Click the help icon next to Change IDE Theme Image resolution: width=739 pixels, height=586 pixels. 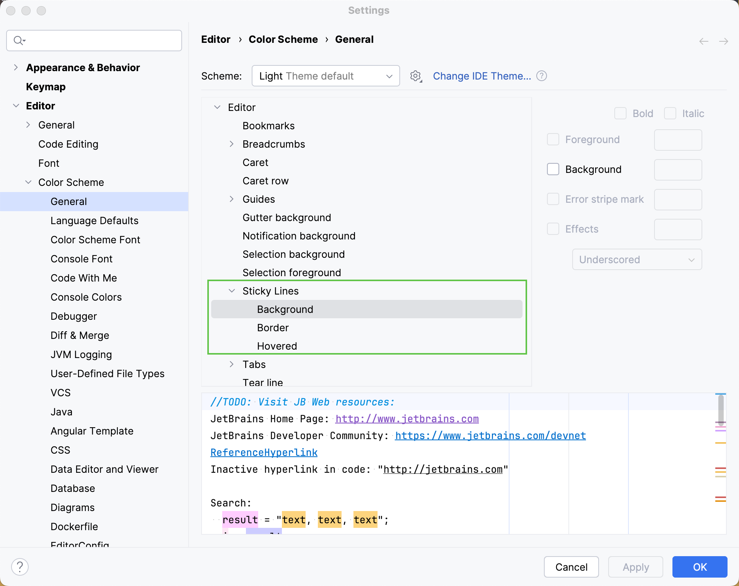point(542,76)
